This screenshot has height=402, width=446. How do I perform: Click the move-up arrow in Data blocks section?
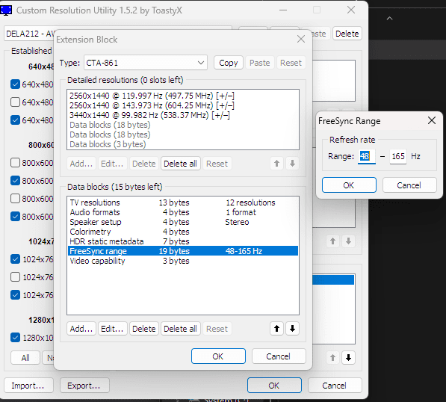click(x=276, y=329)
